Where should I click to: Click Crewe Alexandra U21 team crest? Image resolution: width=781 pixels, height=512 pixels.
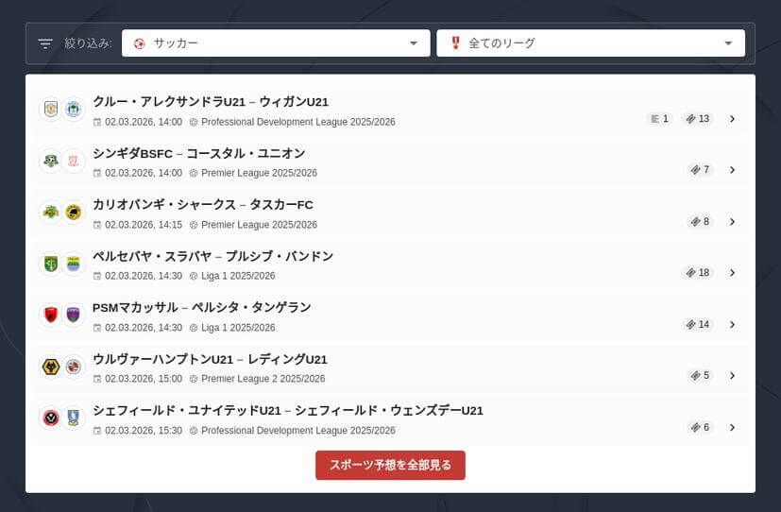[51, 110]
